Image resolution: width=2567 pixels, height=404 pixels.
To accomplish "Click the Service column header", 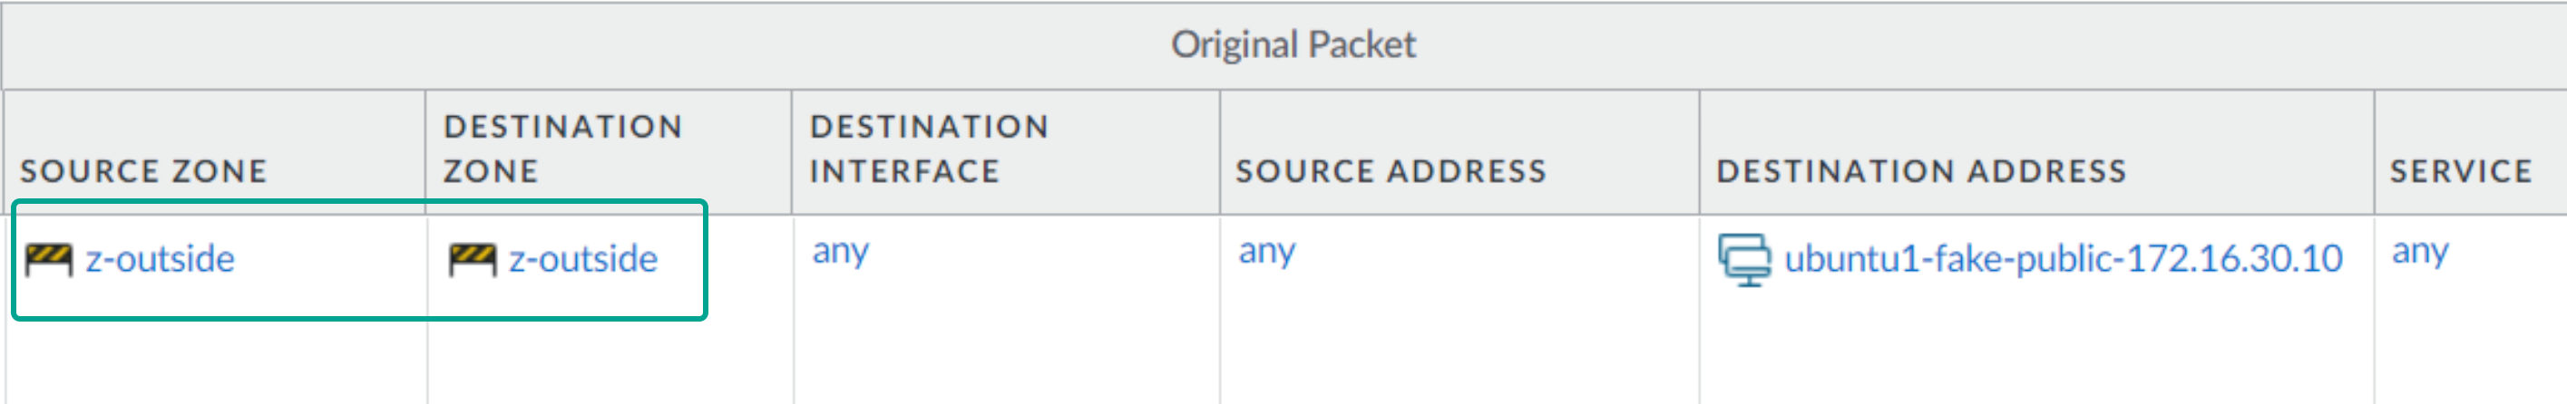I will tap(2460, 171).
